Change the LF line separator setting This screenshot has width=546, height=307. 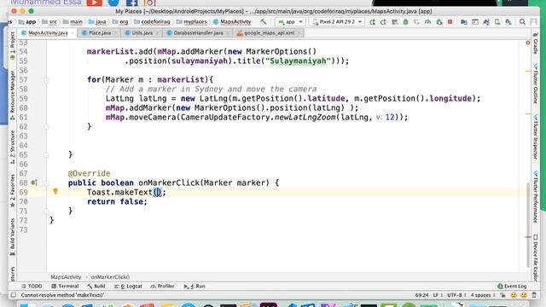click(x=438, y=295)
